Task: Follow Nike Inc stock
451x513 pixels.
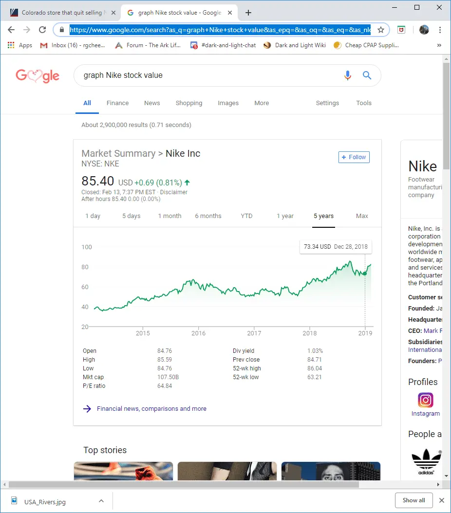Action: 354,157
